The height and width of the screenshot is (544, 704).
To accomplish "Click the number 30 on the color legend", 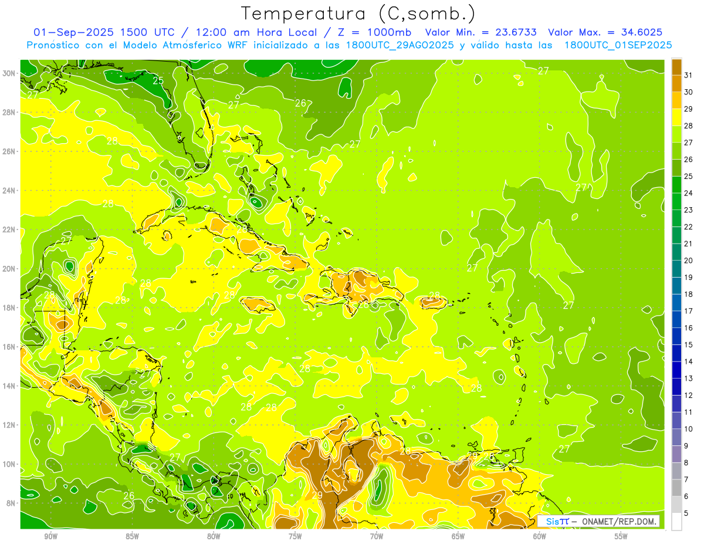I will pyautogui.click(x=689, y=92).
